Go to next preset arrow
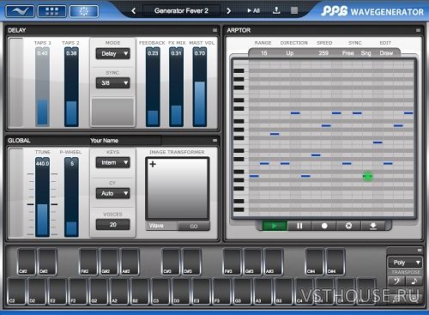Screen dimensions: 429x315 click(x=228, y=11)
